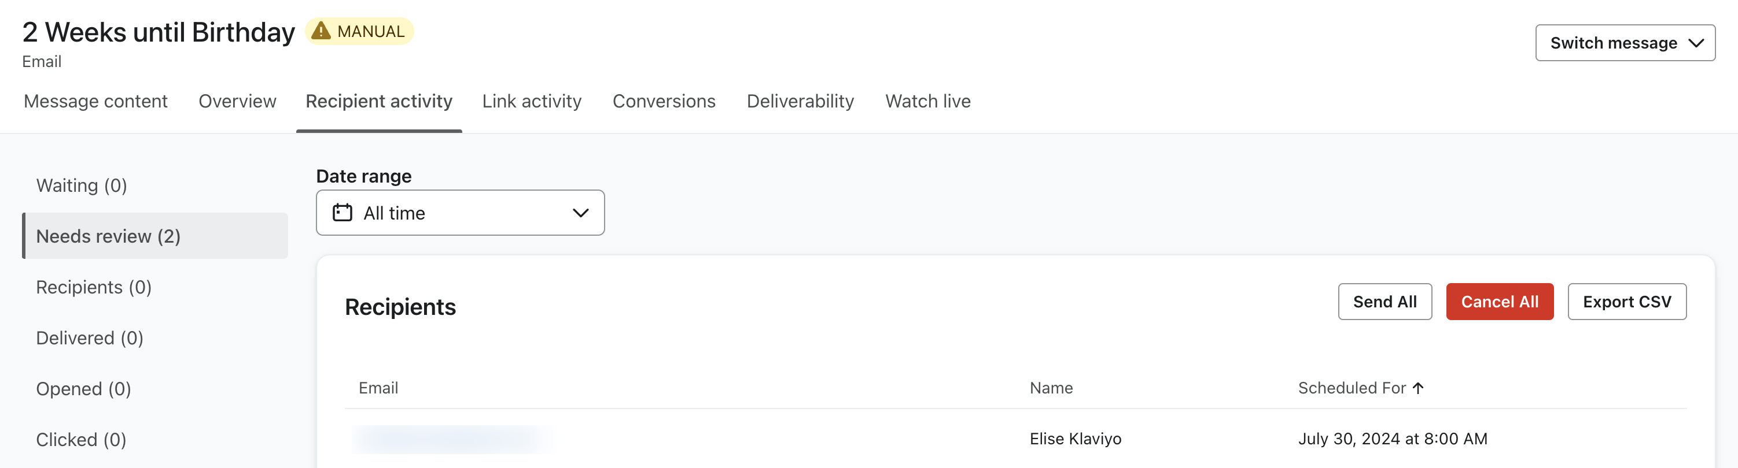Image resolution: width=1738 pixels, height=468 pixels.
Task: Select the Waiting (0) filter
Action: pos(82,185)
